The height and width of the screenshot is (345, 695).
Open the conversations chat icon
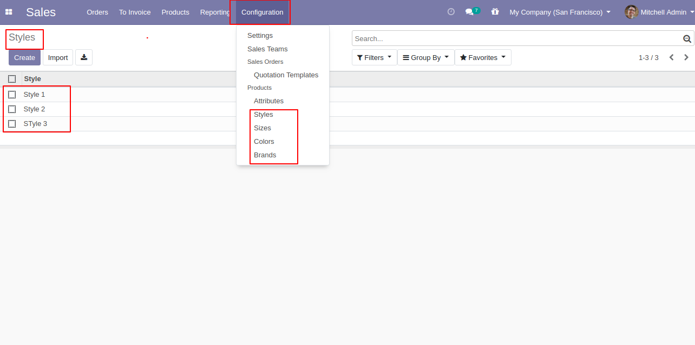pyautogui.click(x=469, y=12)
